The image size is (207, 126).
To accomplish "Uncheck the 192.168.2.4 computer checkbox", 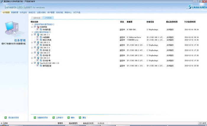I will point(35,47).
